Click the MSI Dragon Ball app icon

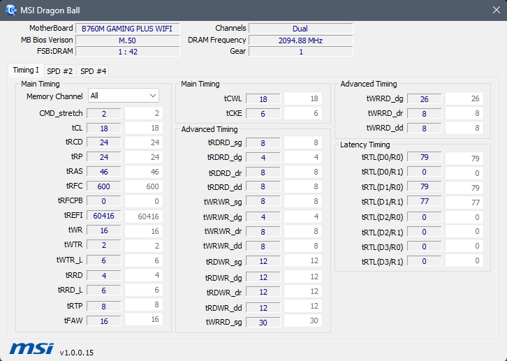click(10, 10)
